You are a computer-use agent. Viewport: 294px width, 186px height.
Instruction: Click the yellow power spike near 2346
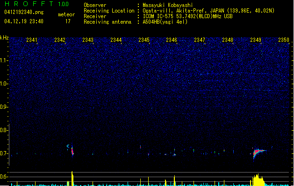coord(174,180)
